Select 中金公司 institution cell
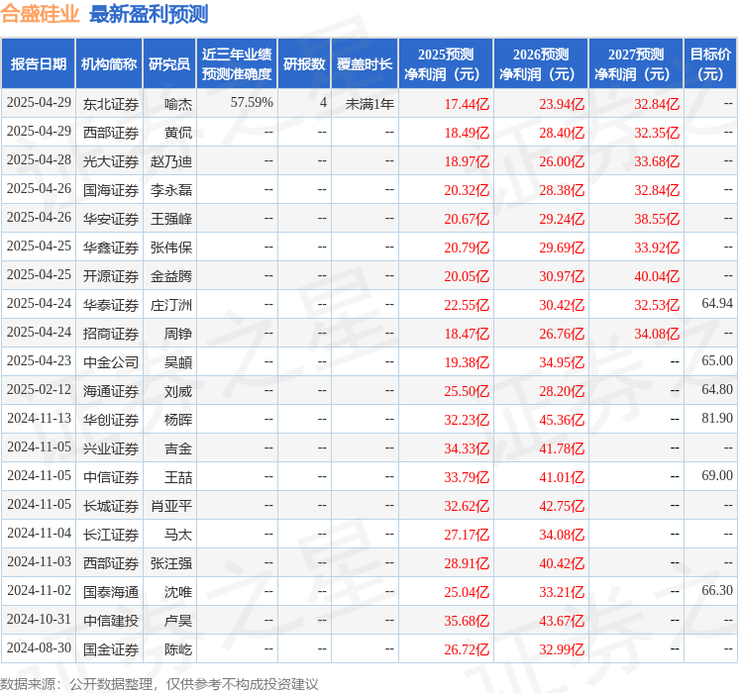738x693 pixels. coord(111,362)
